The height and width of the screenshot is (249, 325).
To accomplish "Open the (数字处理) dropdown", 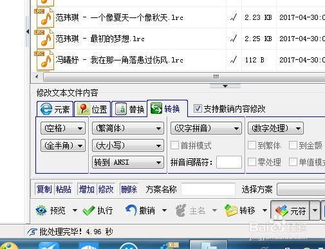I will [x=275, y=128].
